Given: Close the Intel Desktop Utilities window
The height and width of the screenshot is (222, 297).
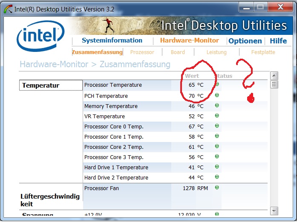Looking at the screenshot, I should (x=280, y=7).
